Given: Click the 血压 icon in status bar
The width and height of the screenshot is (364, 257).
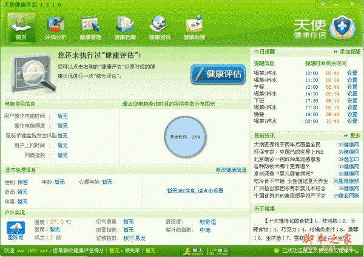Looking at the screenshot, I should (x=218, y=252).
